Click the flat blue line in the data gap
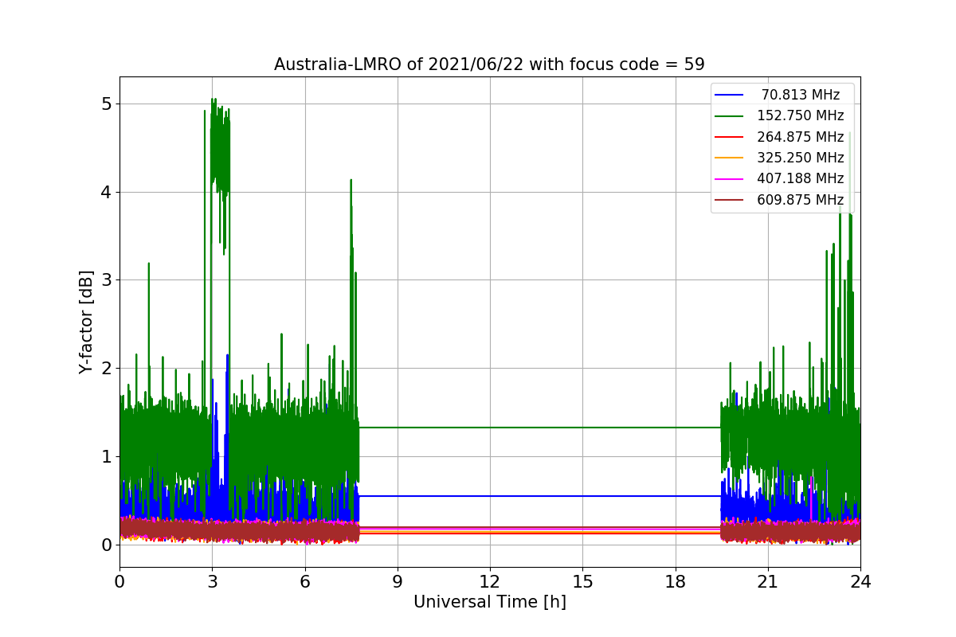This screenshot has height=637, width=956. [540, 496]
